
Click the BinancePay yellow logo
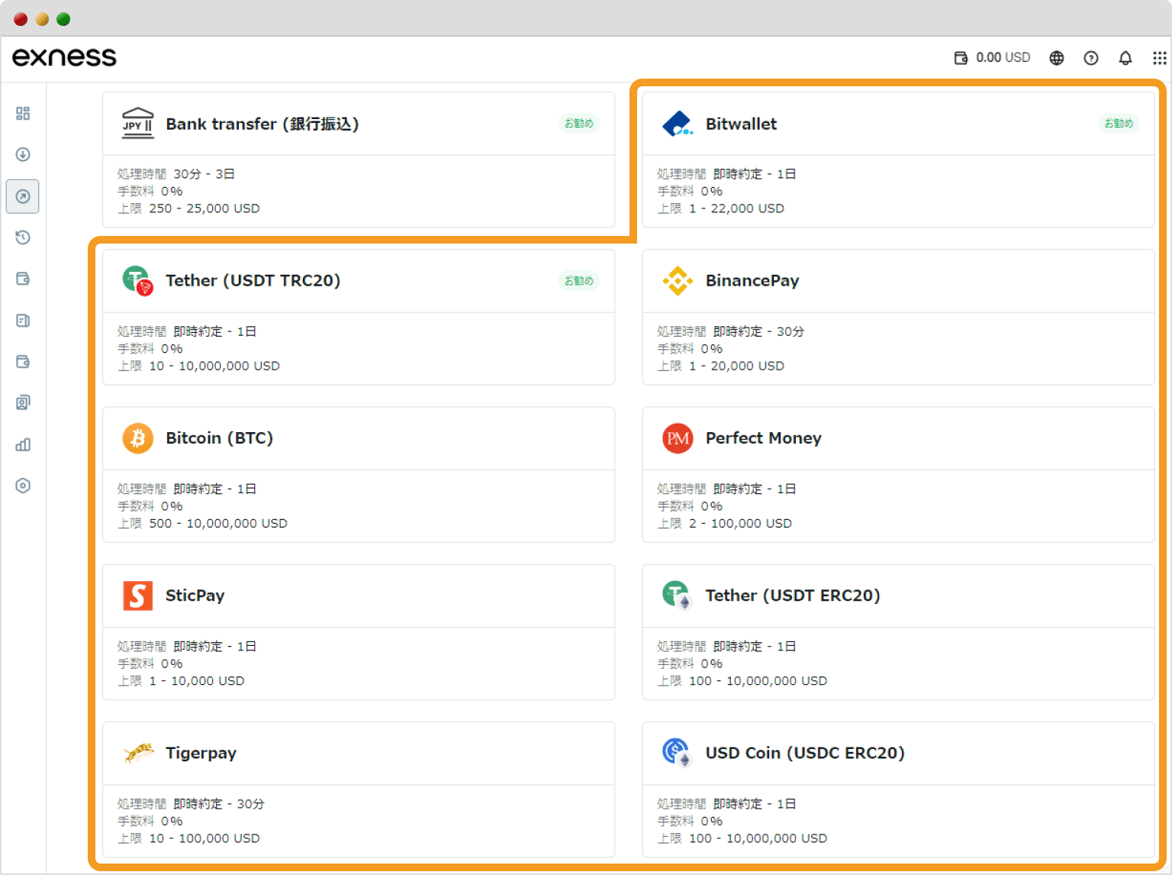coord(678,281)
